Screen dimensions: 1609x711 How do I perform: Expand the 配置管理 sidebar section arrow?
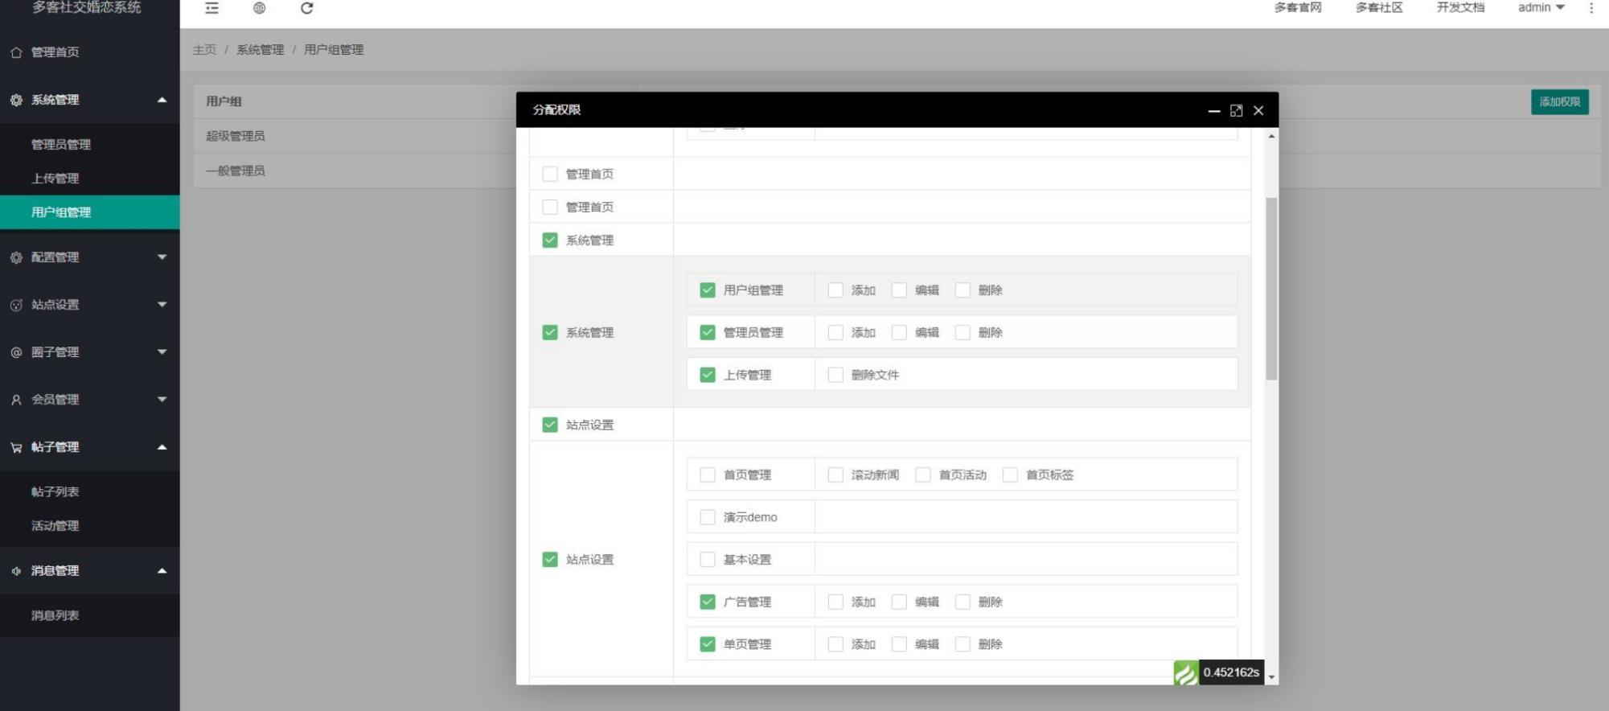pos(162,257)
